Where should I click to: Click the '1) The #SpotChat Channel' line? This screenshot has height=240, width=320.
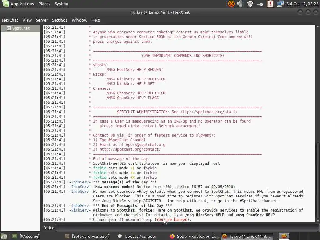pyautogui.click(x=119, y=140)
